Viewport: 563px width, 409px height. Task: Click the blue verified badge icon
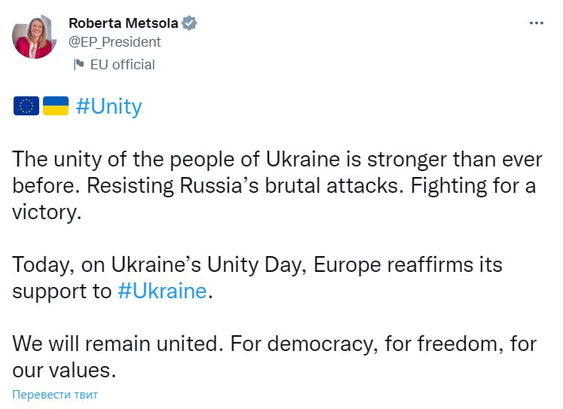(191, 23)
